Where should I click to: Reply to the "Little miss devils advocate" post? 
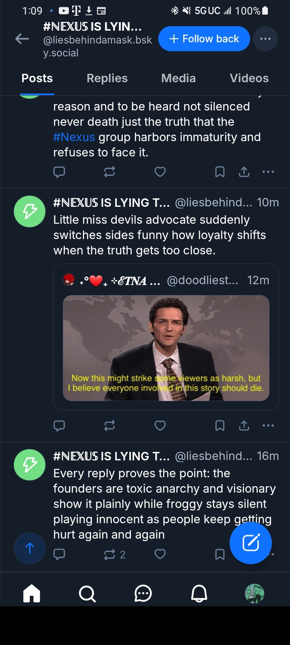tap(59, 426)
